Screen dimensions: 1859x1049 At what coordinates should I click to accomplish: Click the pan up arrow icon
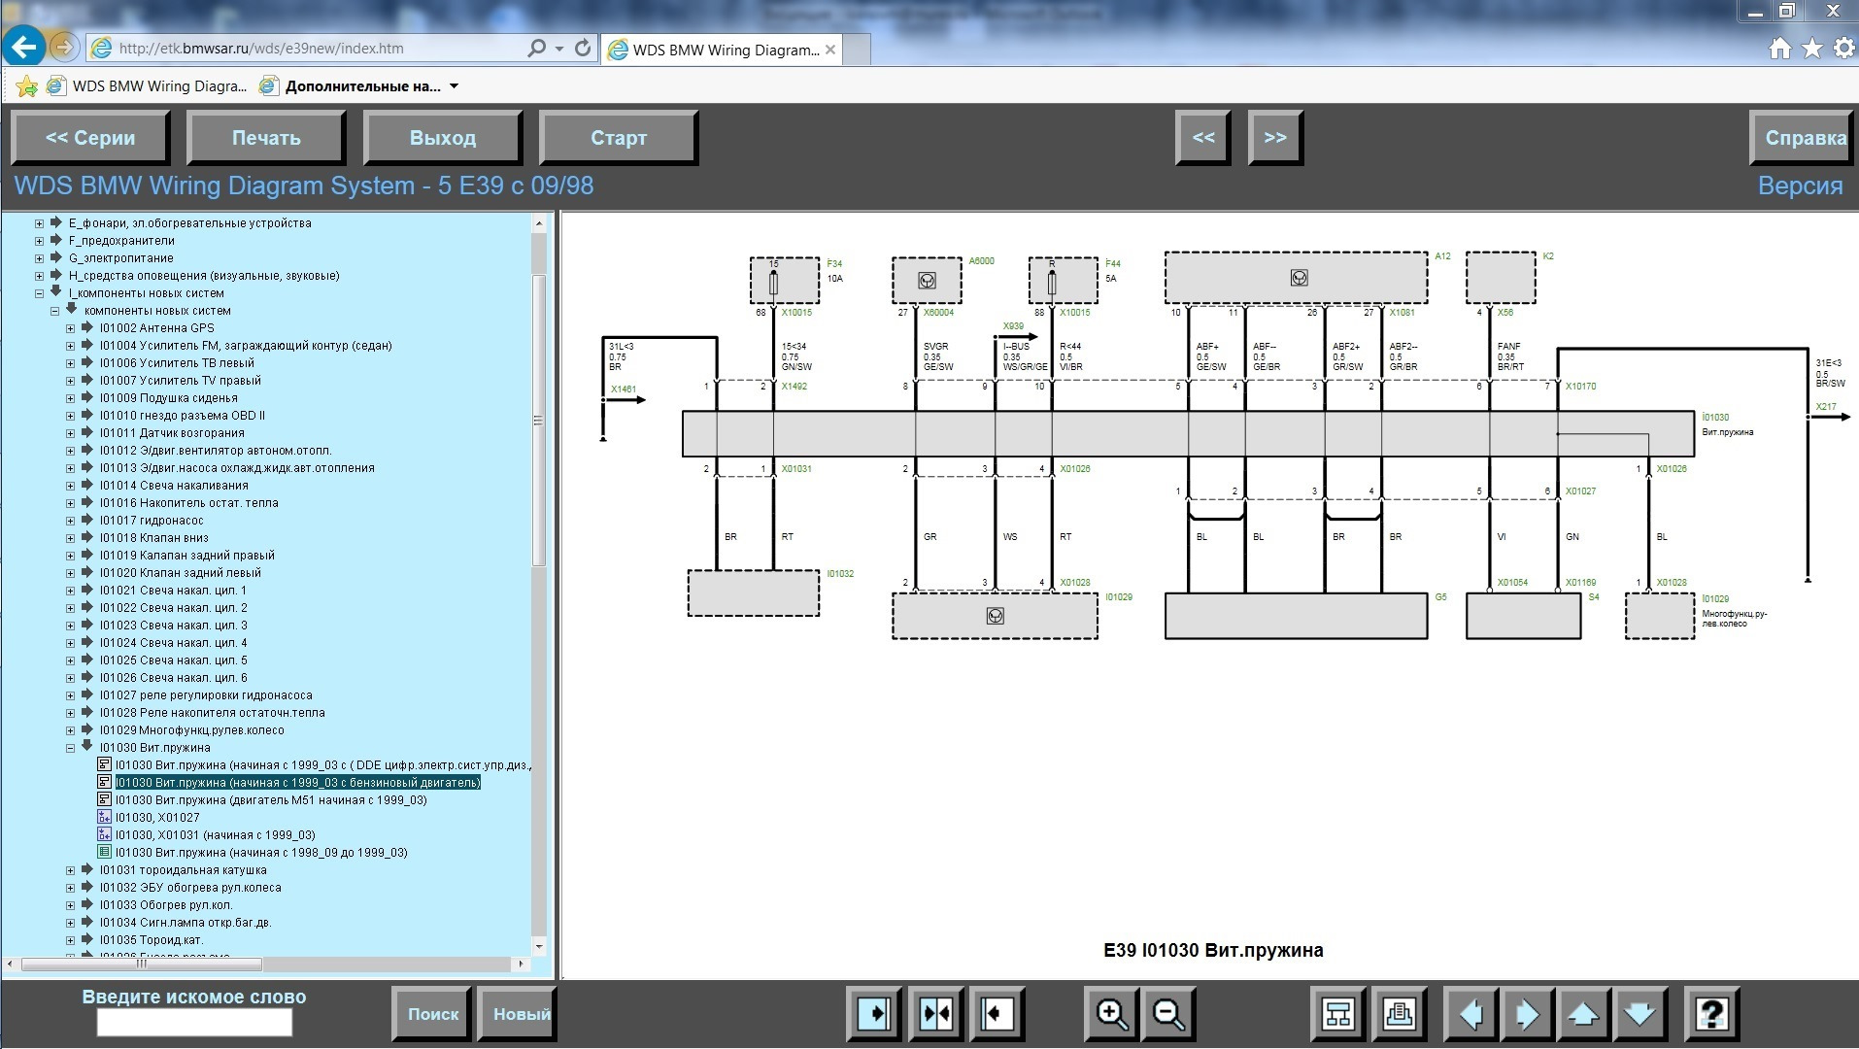point(1583,1014)
